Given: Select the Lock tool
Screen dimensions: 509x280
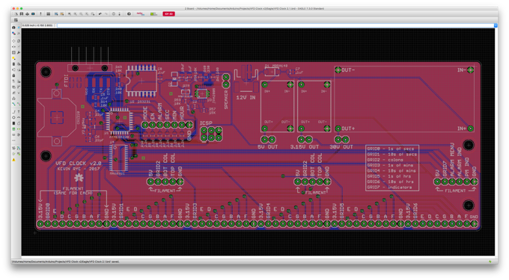Looking at the screenshot, I should pyautogui.click(x=13, y=75).
